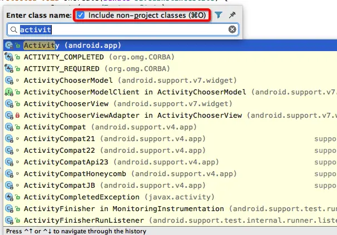Select ActivityCompatApi23 result
Screen dimensions: 337x235
point(170,162)
